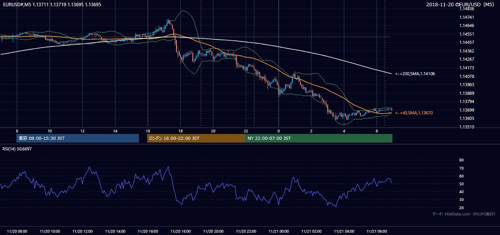Click RSI scale value 80
500x235 pixels.
[x=461, y=160]
